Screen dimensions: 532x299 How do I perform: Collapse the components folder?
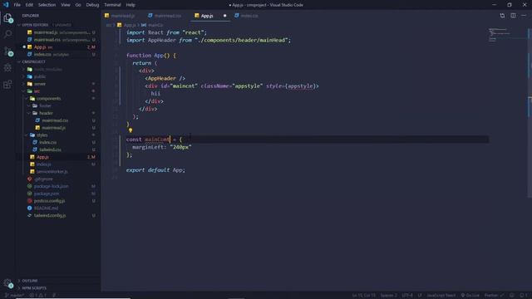pyautogui.click(x=48, y=99)
